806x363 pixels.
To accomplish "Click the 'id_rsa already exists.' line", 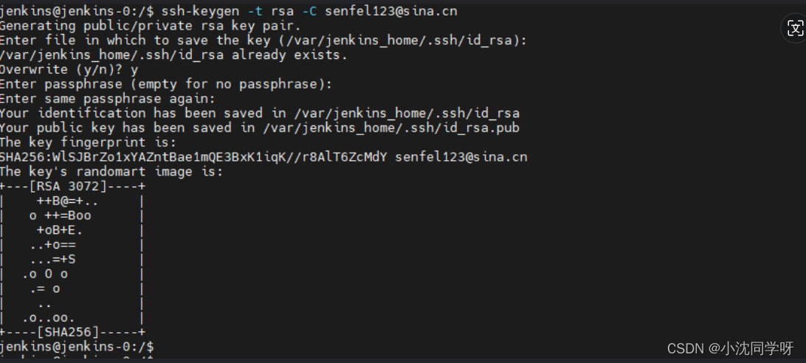I will tap(173, 55).
